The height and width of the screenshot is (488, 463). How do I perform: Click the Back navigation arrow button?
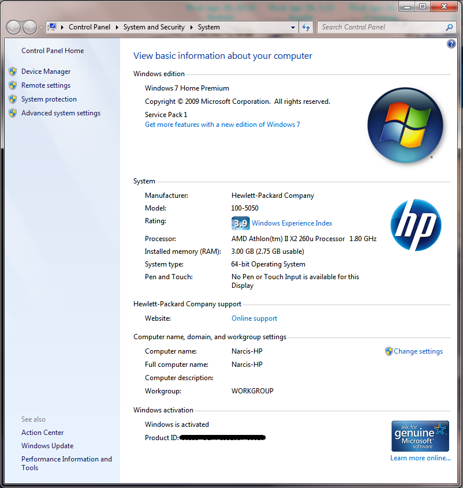pos(13,27)
